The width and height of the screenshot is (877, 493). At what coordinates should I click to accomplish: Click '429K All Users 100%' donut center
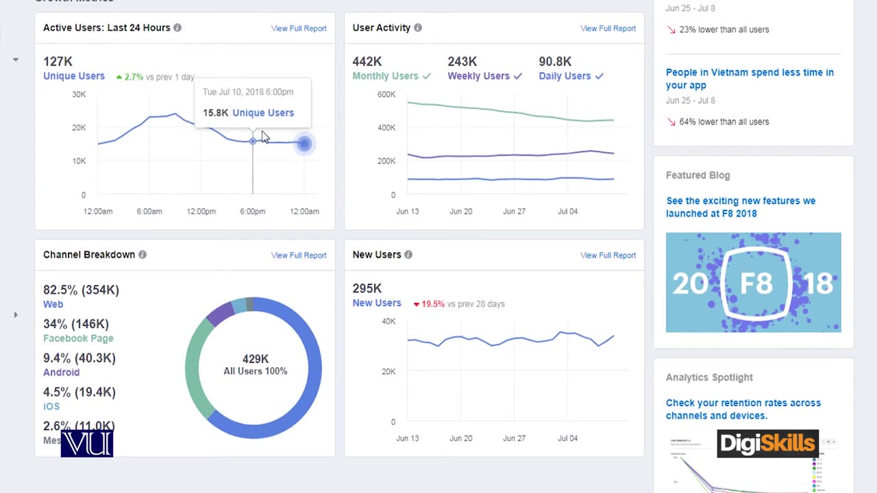(256, 365)
